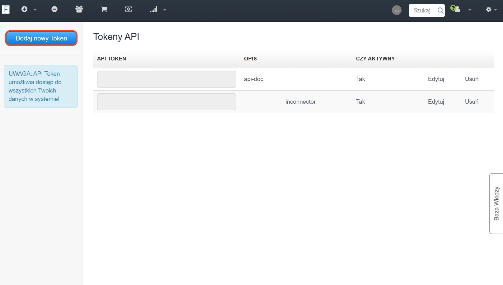Viewport: 503px width, 285px height.
Task: Click the plus (income) icon
Action: (x=24, y=9)
